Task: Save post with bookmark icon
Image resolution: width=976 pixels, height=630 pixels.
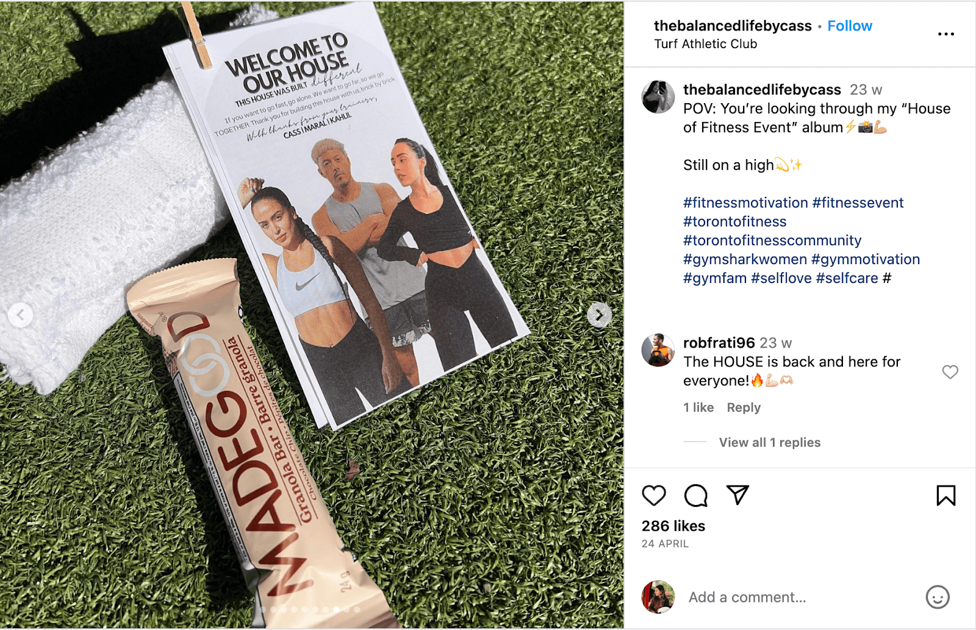Action: pyautogui.click(x=946, y=495)
